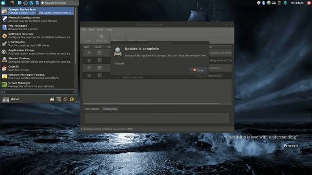312x175 pixels.
Task: Click the globe package icon in the dialog
Action: point(117,52)
